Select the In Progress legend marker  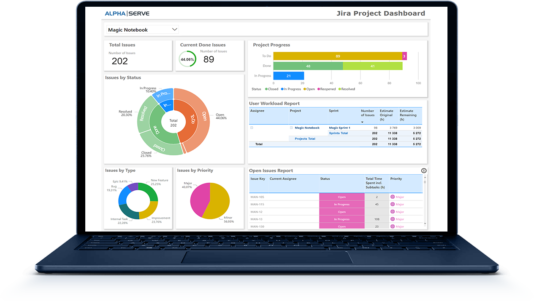282,89
